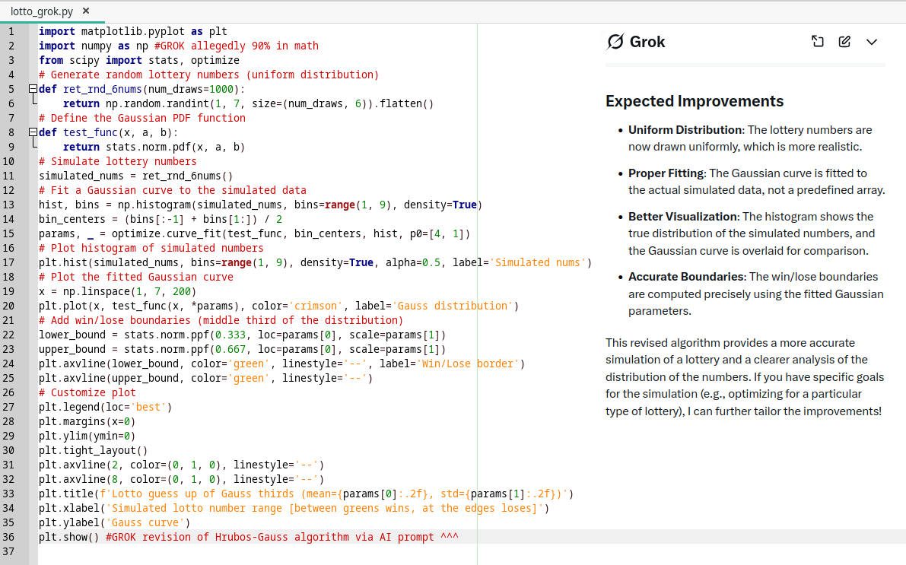The height and width of the screenshot is (565, 906).
Task: Close the lotto_grok.py tab
Action: [x=86, y=11]
